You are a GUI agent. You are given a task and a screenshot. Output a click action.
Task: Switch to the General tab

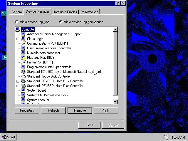(x=17, y=12)
